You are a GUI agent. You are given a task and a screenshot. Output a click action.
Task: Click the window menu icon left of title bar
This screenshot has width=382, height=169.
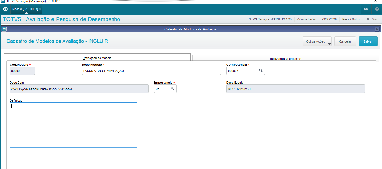coord(4,29)
